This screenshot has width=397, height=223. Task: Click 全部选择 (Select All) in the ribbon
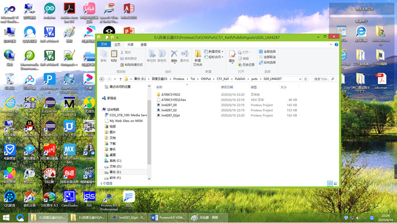point(267,51)
